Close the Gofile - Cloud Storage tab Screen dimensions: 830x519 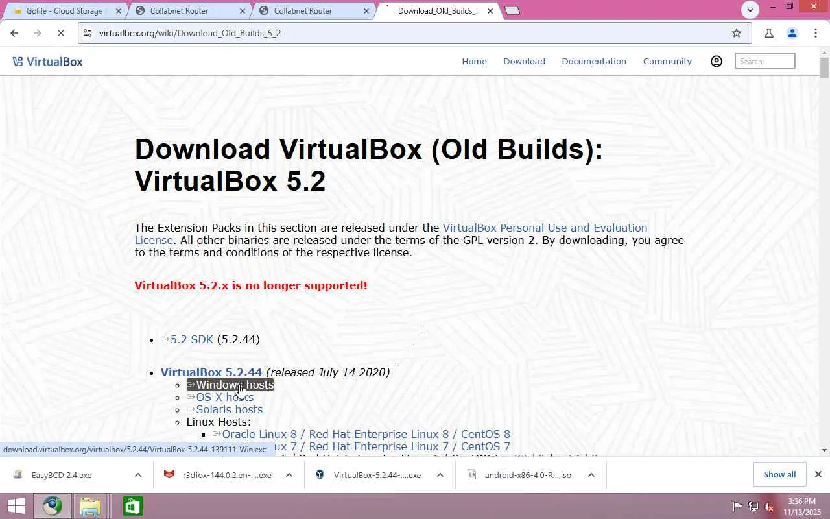pyautogui.click(x=119, y=11)
